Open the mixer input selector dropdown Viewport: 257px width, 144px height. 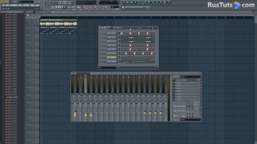pyautogui.click(x=190, y=77)
